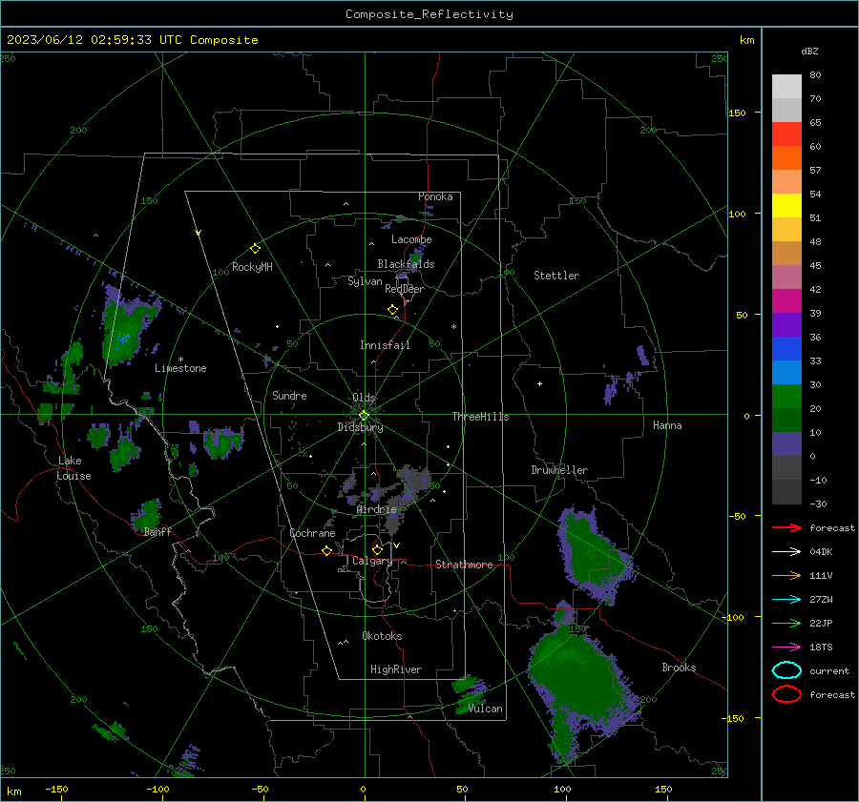Click the Composite_Reflectivity title text
Screen dimensions: 859x802
(429, 14)
